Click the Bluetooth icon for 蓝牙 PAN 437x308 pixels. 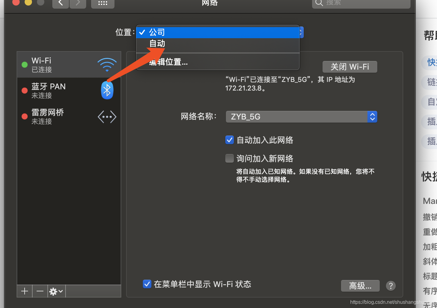[107, 90]
